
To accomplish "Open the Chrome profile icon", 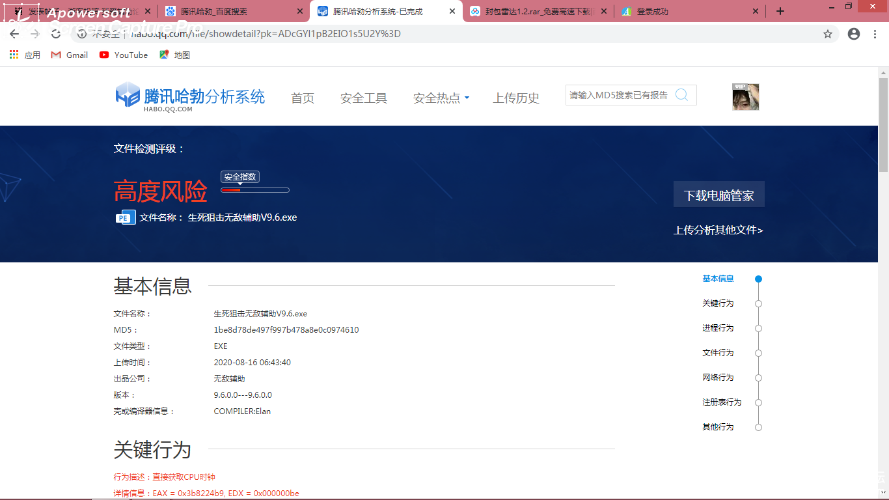I will point(854,34).
